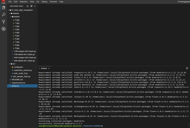Screen dimensions: 190x128
Task: Switch to the Python terminal tab
Action: [x=44, y=68]
